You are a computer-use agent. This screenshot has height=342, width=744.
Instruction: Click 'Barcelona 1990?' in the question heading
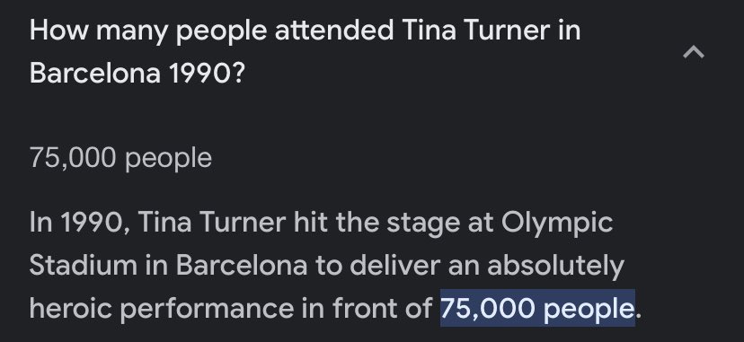137,74
